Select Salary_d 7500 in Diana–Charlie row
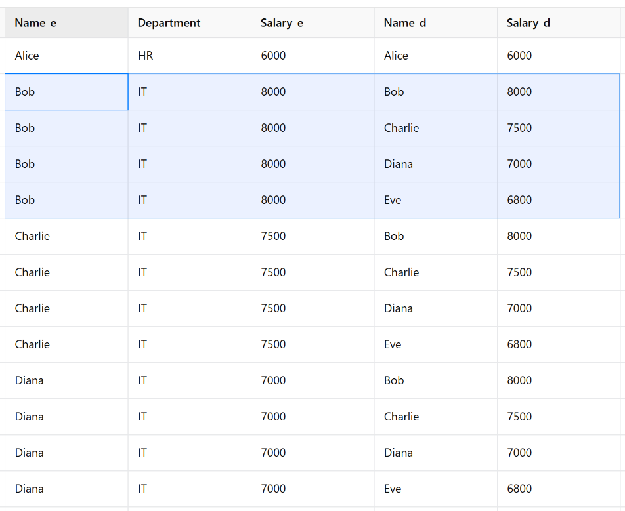Image resolution: width=625 pixels, height=511 pixels. coord(559,417)
